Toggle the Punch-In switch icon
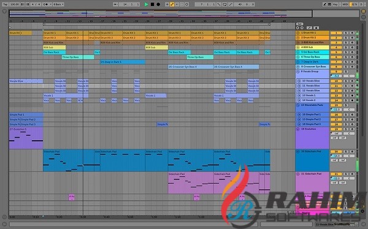Viewport: 368px width, 229px height. coord(219,4)
